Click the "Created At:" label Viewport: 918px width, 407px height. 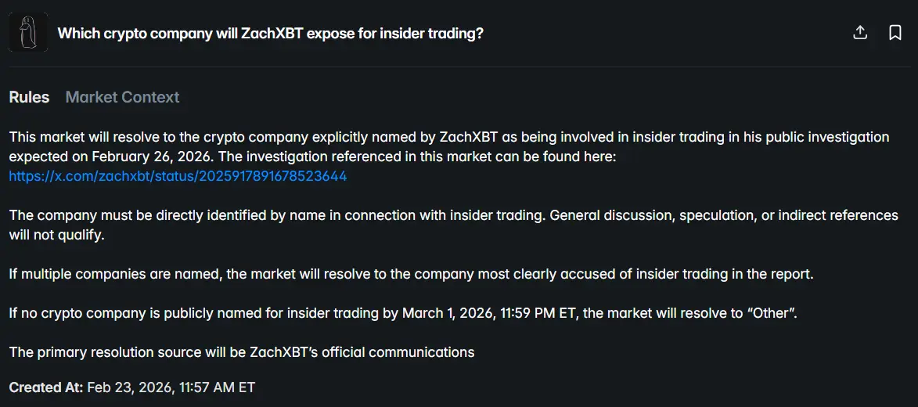(46, 387)
